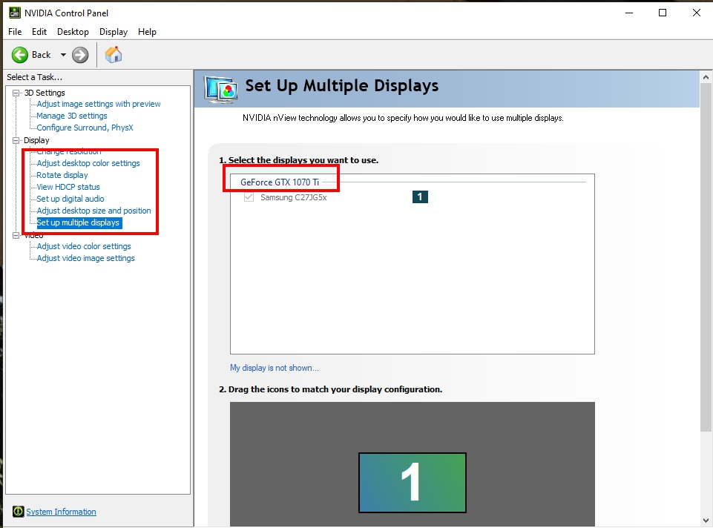
Task: Click the NVIDIA Control Panel title icon
Action: point(15,13)
